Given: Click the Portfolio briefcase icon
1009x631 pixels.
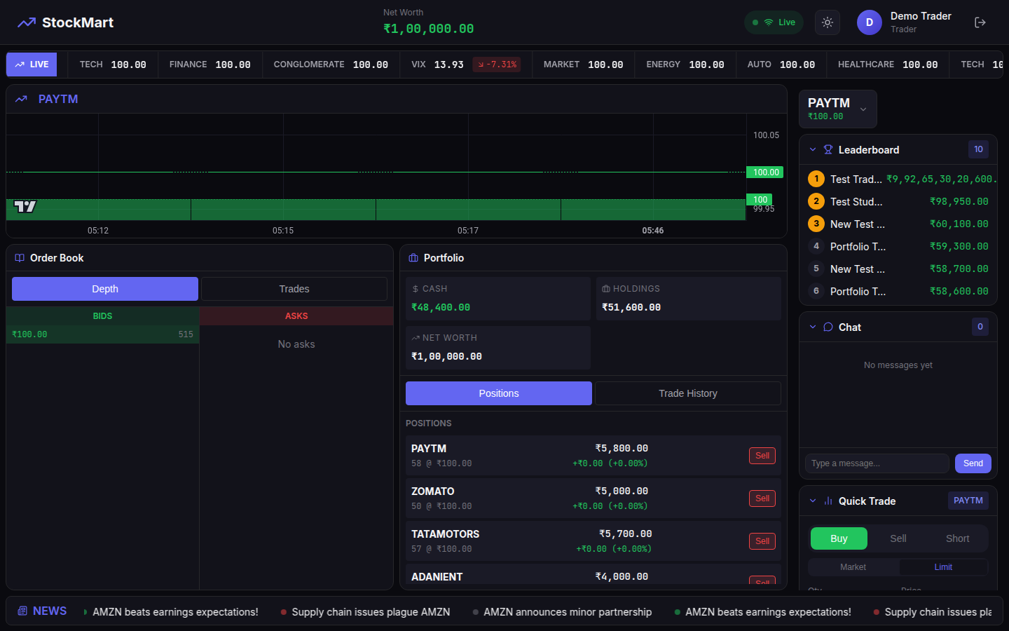Looking at the screenshot, I should tap(414, 258).
